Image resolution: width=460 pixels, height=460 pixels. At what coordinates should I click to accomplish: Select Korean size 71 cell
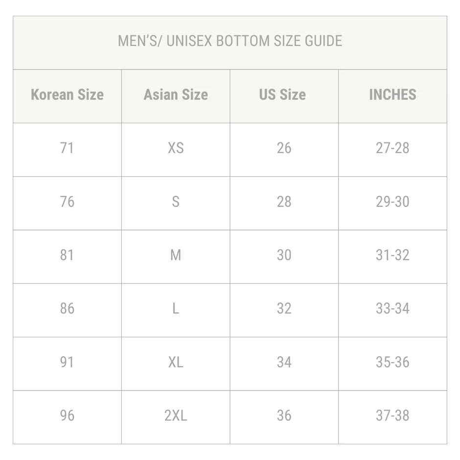click(67, 148)
